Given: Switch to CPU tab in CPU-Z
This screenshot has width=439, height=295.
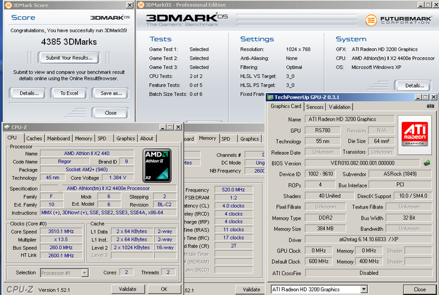Looking at the screenshot, I should pyautogui.click(x=12, y=138).
